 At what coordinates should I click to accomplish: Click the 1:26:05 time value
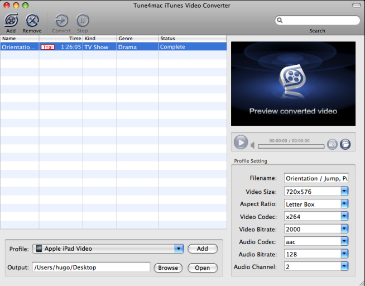click(x=71, y=47)
